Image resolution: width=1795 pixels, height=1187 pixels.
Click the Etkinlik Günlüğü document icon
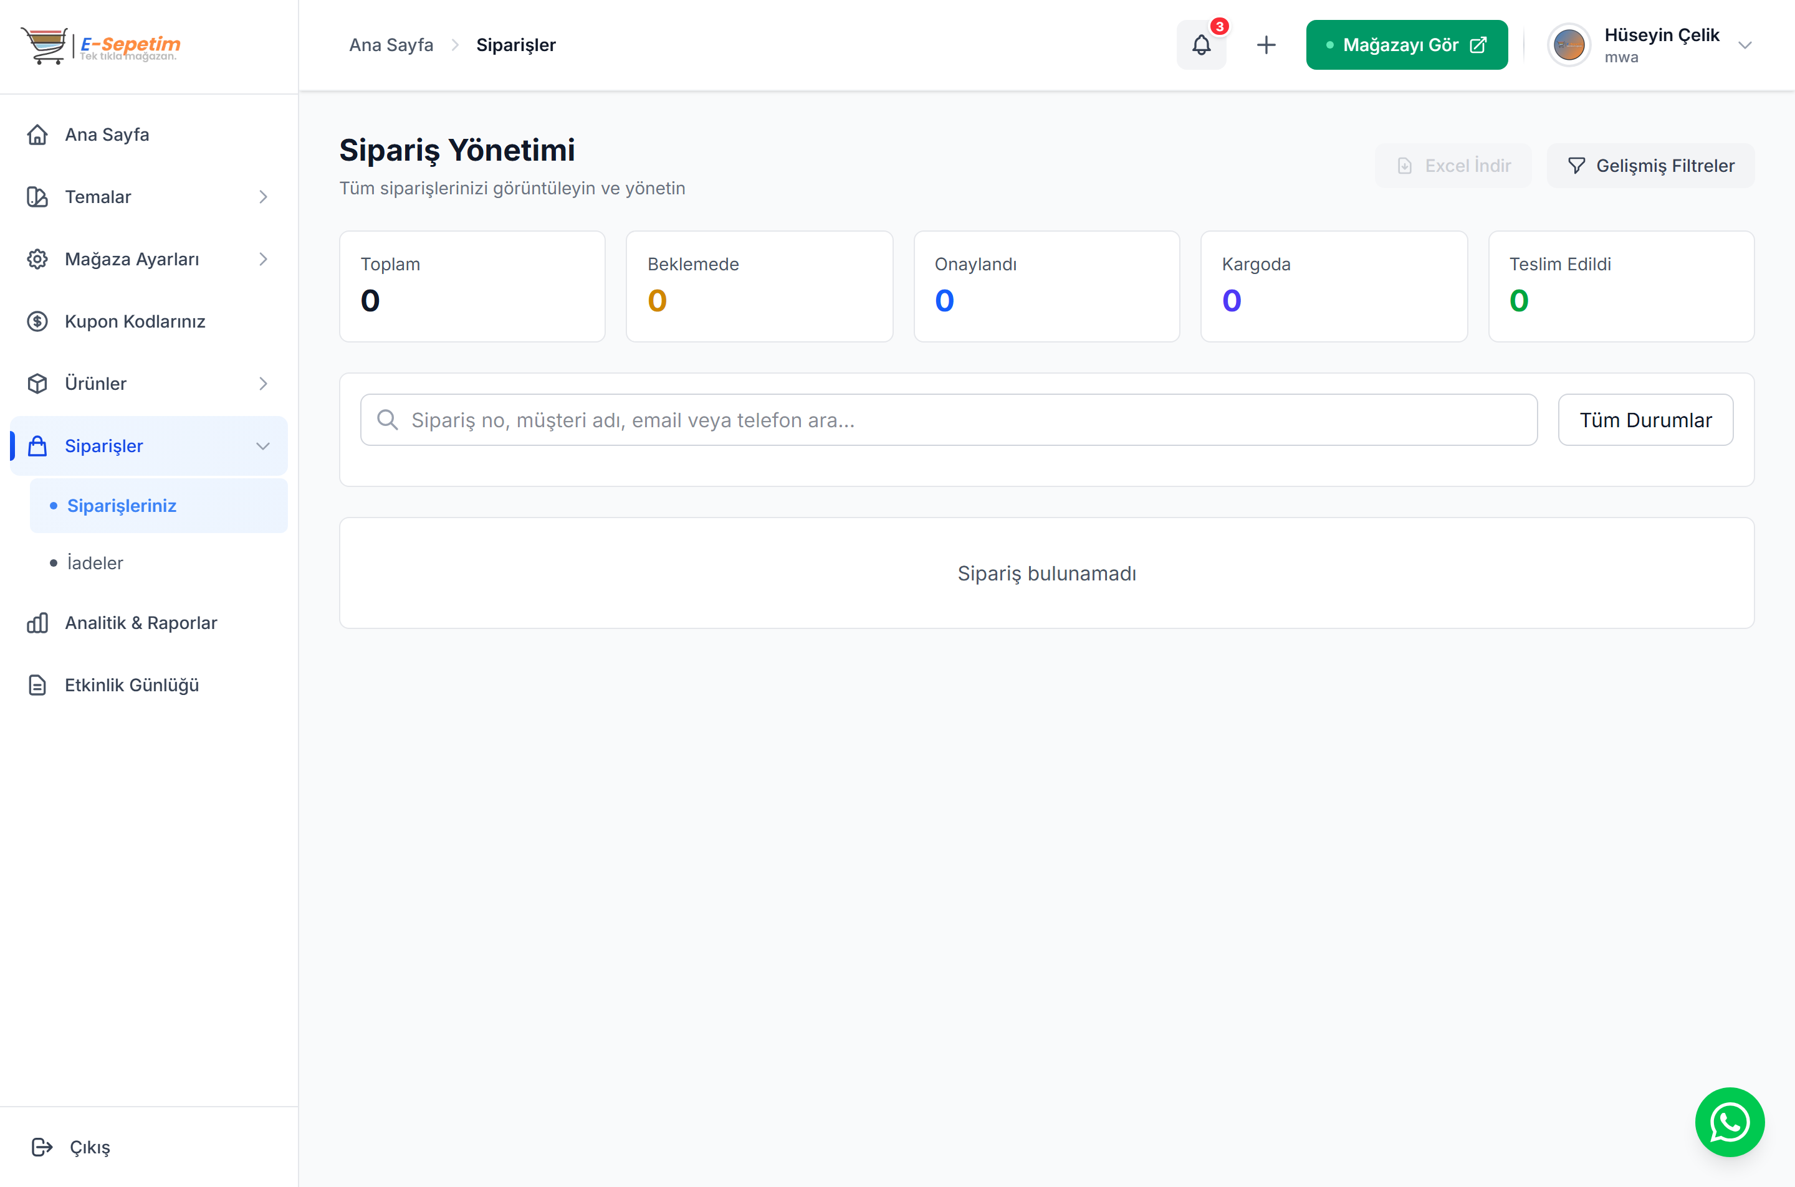37,685
